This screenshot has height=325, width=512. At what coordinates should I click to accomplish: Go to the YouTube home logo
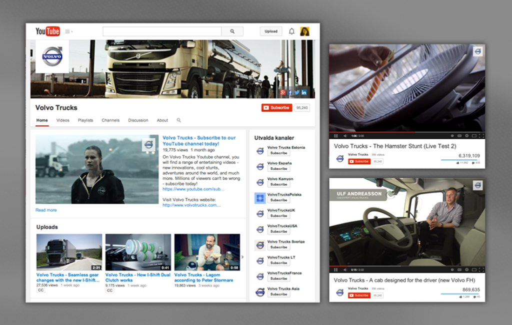47,31
